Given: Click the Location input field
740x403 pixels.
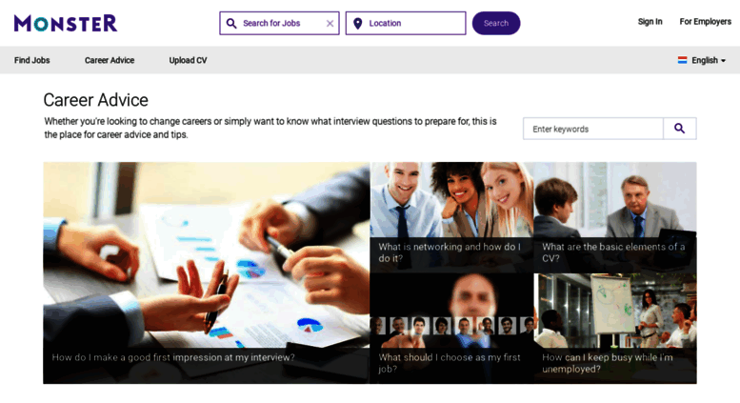Looking at the screenshot, I should click(x=406, y=23).
